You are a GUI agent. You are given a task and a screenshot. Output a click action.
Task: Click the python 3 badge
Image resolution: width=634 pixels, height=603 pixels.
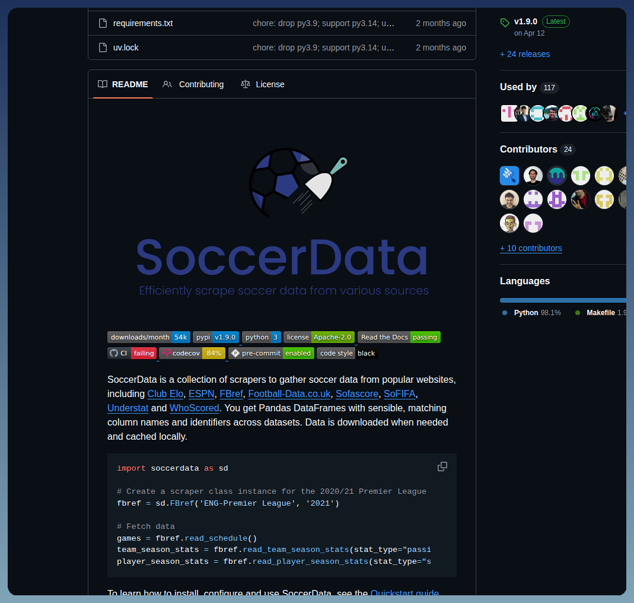point(261,337)
